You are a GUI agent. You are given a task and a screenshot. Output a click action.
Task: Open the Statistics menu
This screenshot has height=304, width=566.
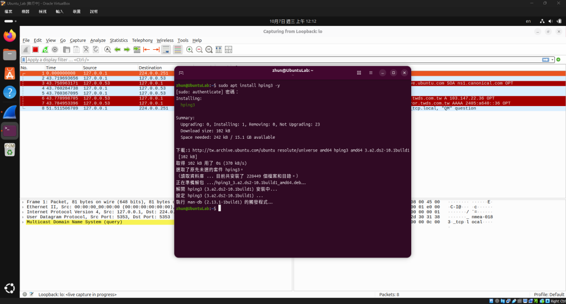point(119,40)
